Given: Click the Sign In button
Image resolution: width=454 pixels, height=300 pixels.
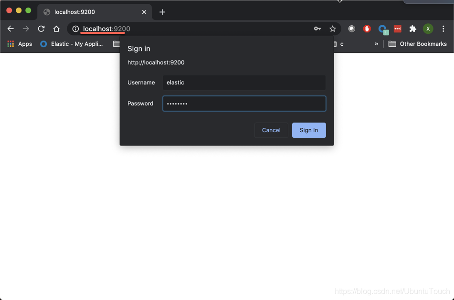Looking at the screenshot, I should point(309,130).
